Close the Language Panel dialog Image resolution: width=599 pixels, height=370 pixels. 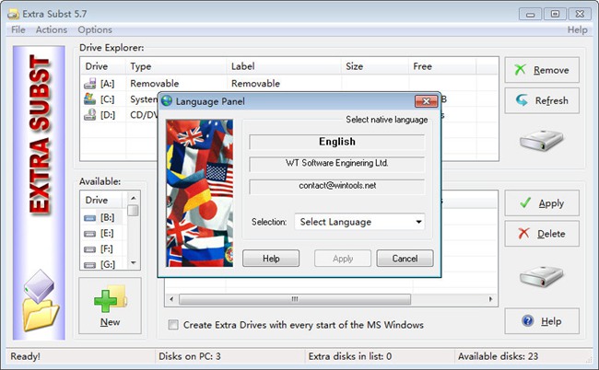point(426,100)
